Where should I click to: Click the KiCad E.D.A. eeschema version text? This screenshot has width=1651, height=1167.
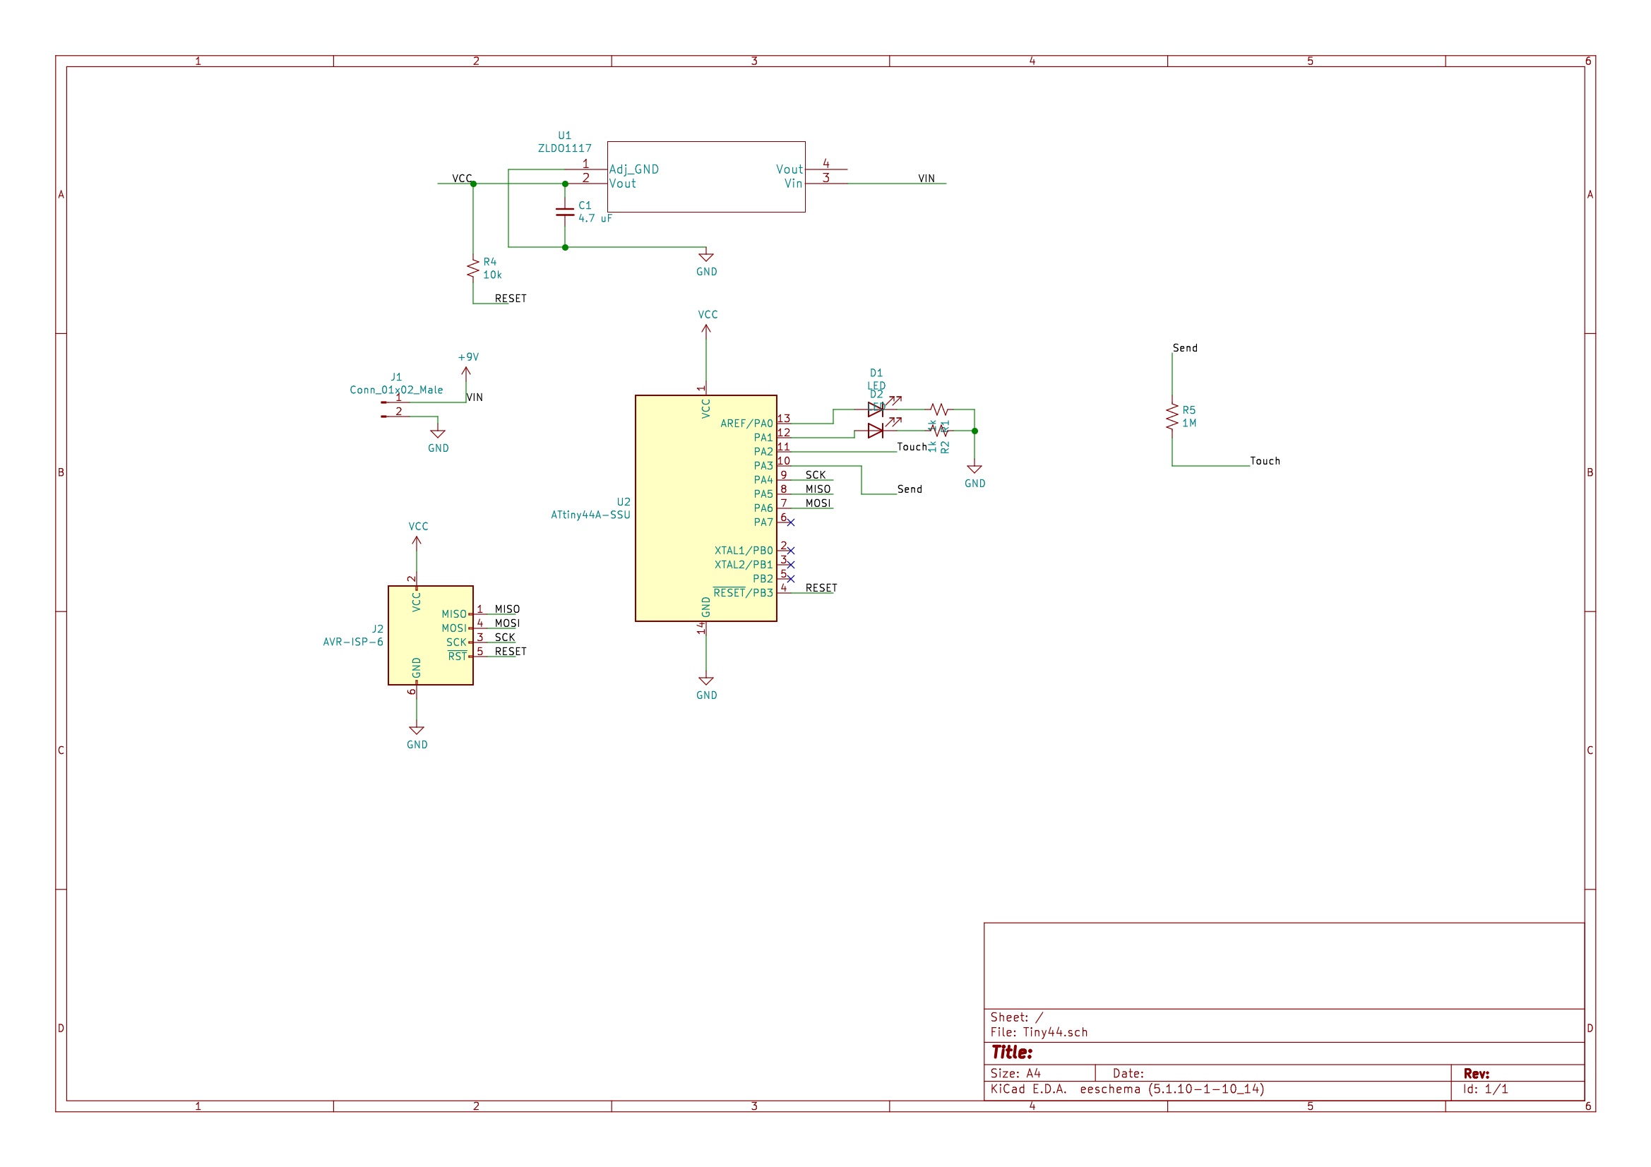(1127, 1089)
